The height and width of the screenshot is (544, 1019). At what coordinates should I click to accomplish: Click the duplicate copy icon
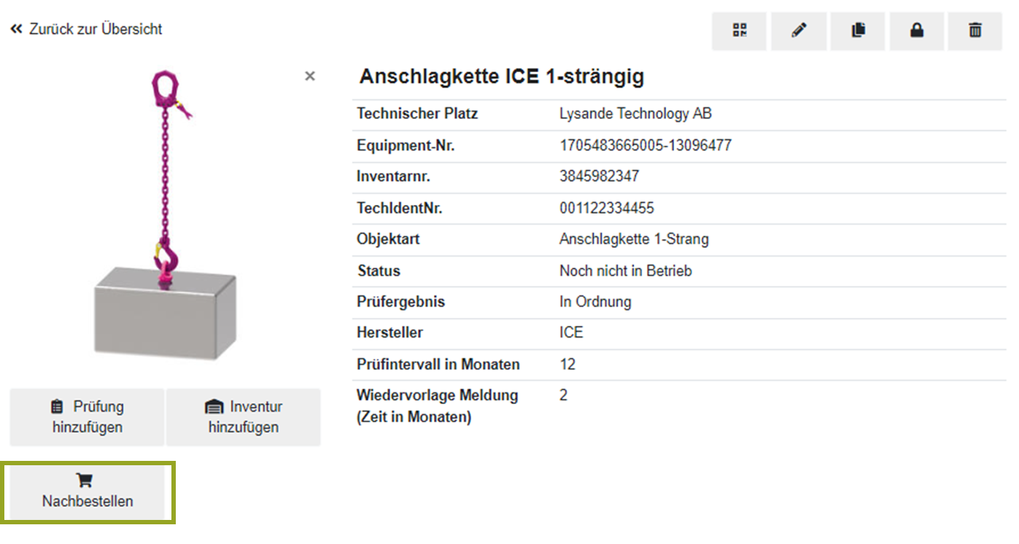(x=858, y=31)
